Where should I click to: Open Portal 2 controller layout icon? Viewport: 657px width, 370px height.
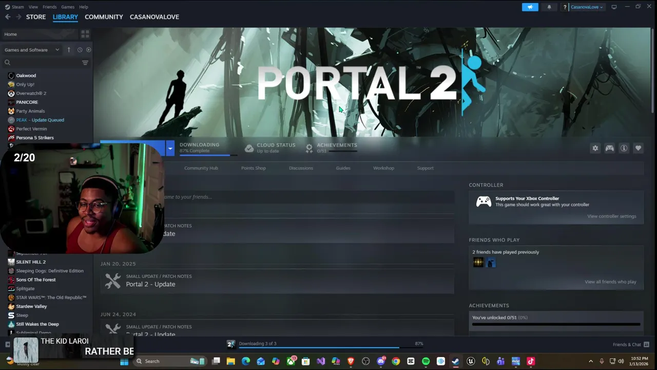610,148
